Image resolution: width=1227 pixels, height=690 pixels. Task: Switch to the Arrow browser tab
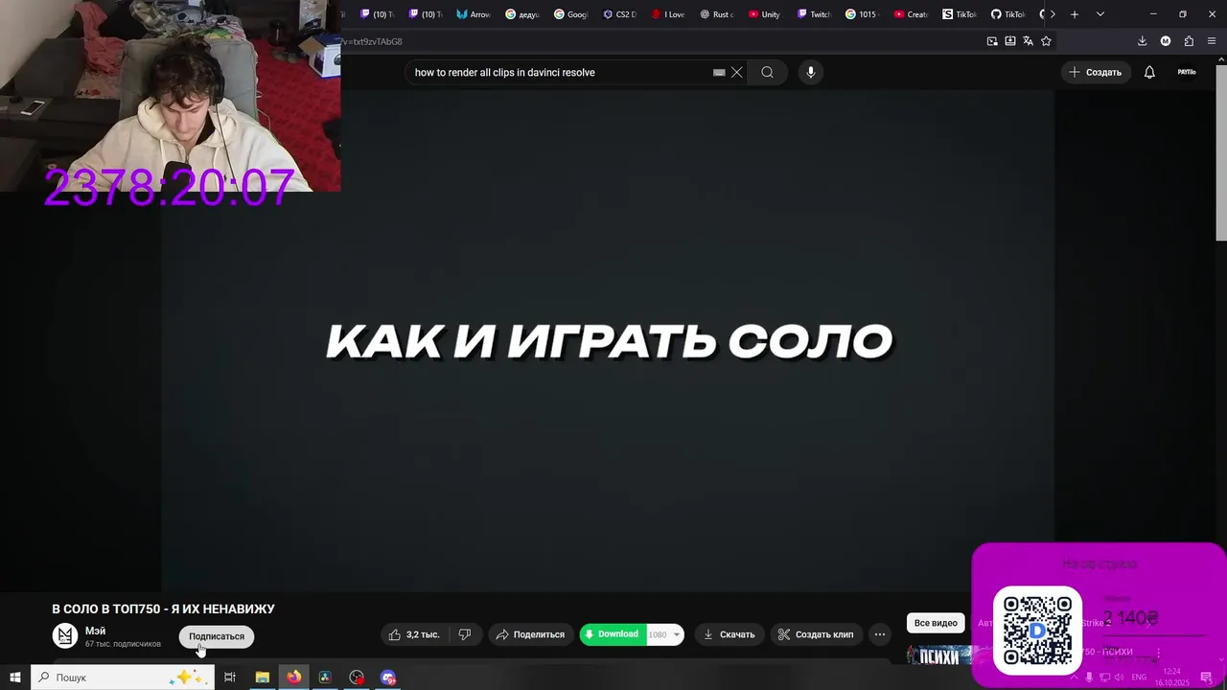[x=474, y=14]
